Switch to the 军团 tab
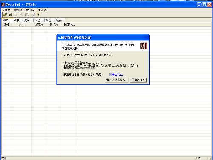213x160 pixels. 48,20
